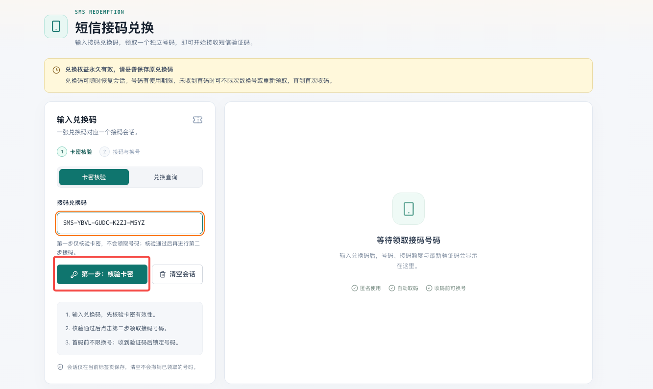Click the hint starting 第一步仅核验卡密

[x=128, y=248]
